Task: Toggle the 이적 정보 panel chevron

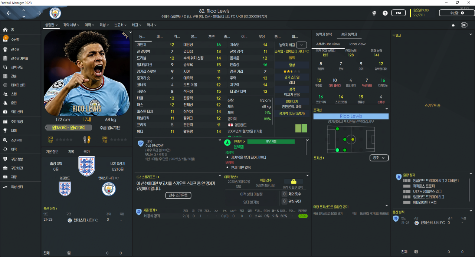Action: [307, 175]
